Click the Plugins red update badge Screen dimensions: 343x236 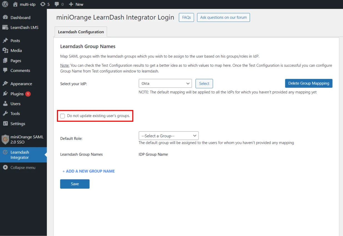28,94
